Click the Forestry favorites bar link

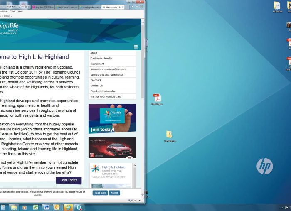(6, 16)
